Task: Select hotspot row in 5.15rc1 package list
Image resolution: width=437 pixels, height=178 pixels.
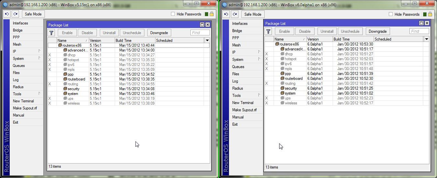Action: 129,60
